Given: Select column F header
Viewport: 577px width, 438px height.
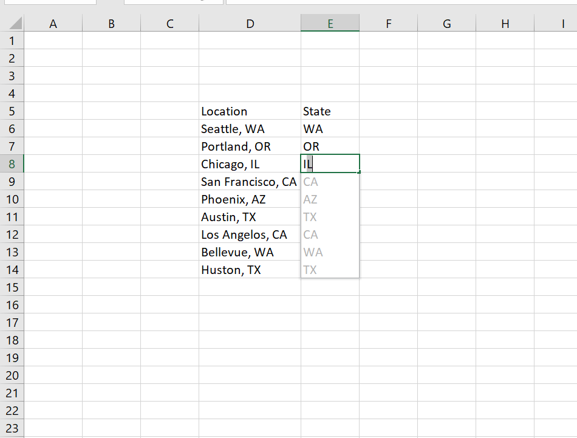Looking at the screenshot, I should (388, 22).
